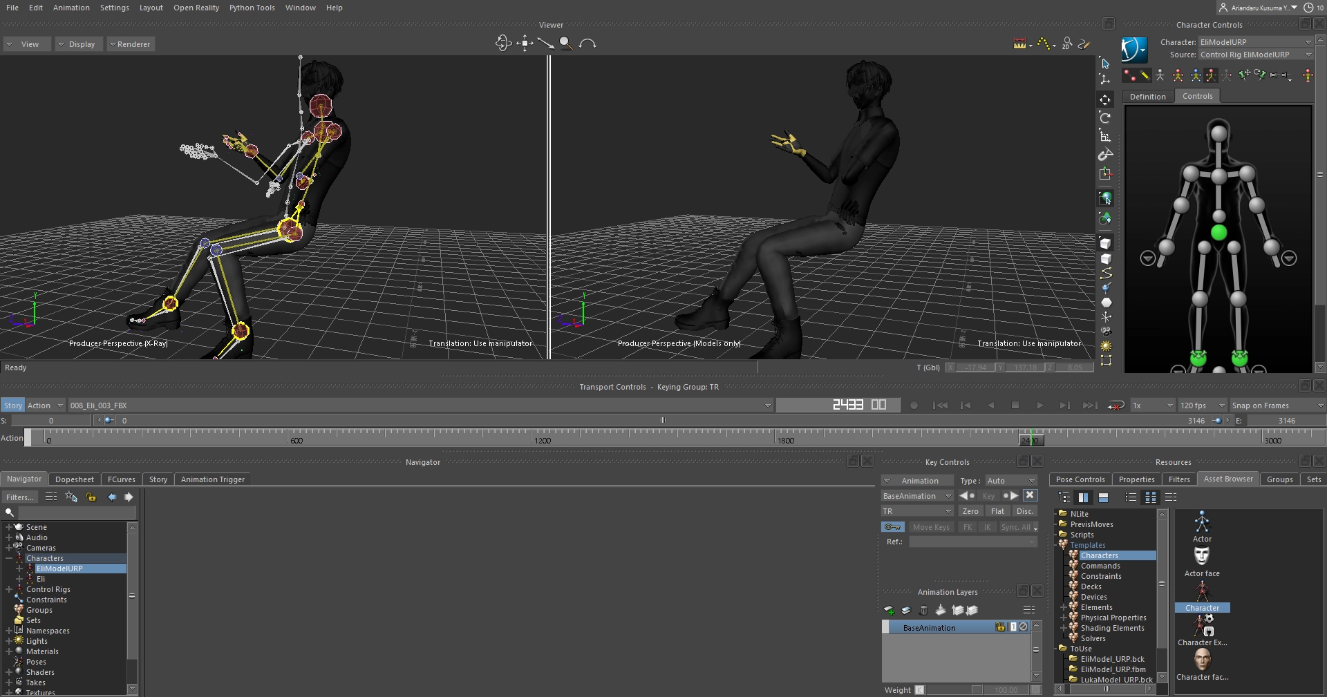
Task: Click the camera orbit icon above viewer
Action: tap(503, 44)
